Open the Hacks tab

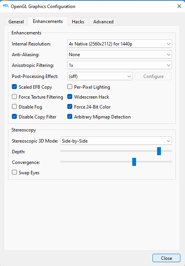(x=78, y=22)
